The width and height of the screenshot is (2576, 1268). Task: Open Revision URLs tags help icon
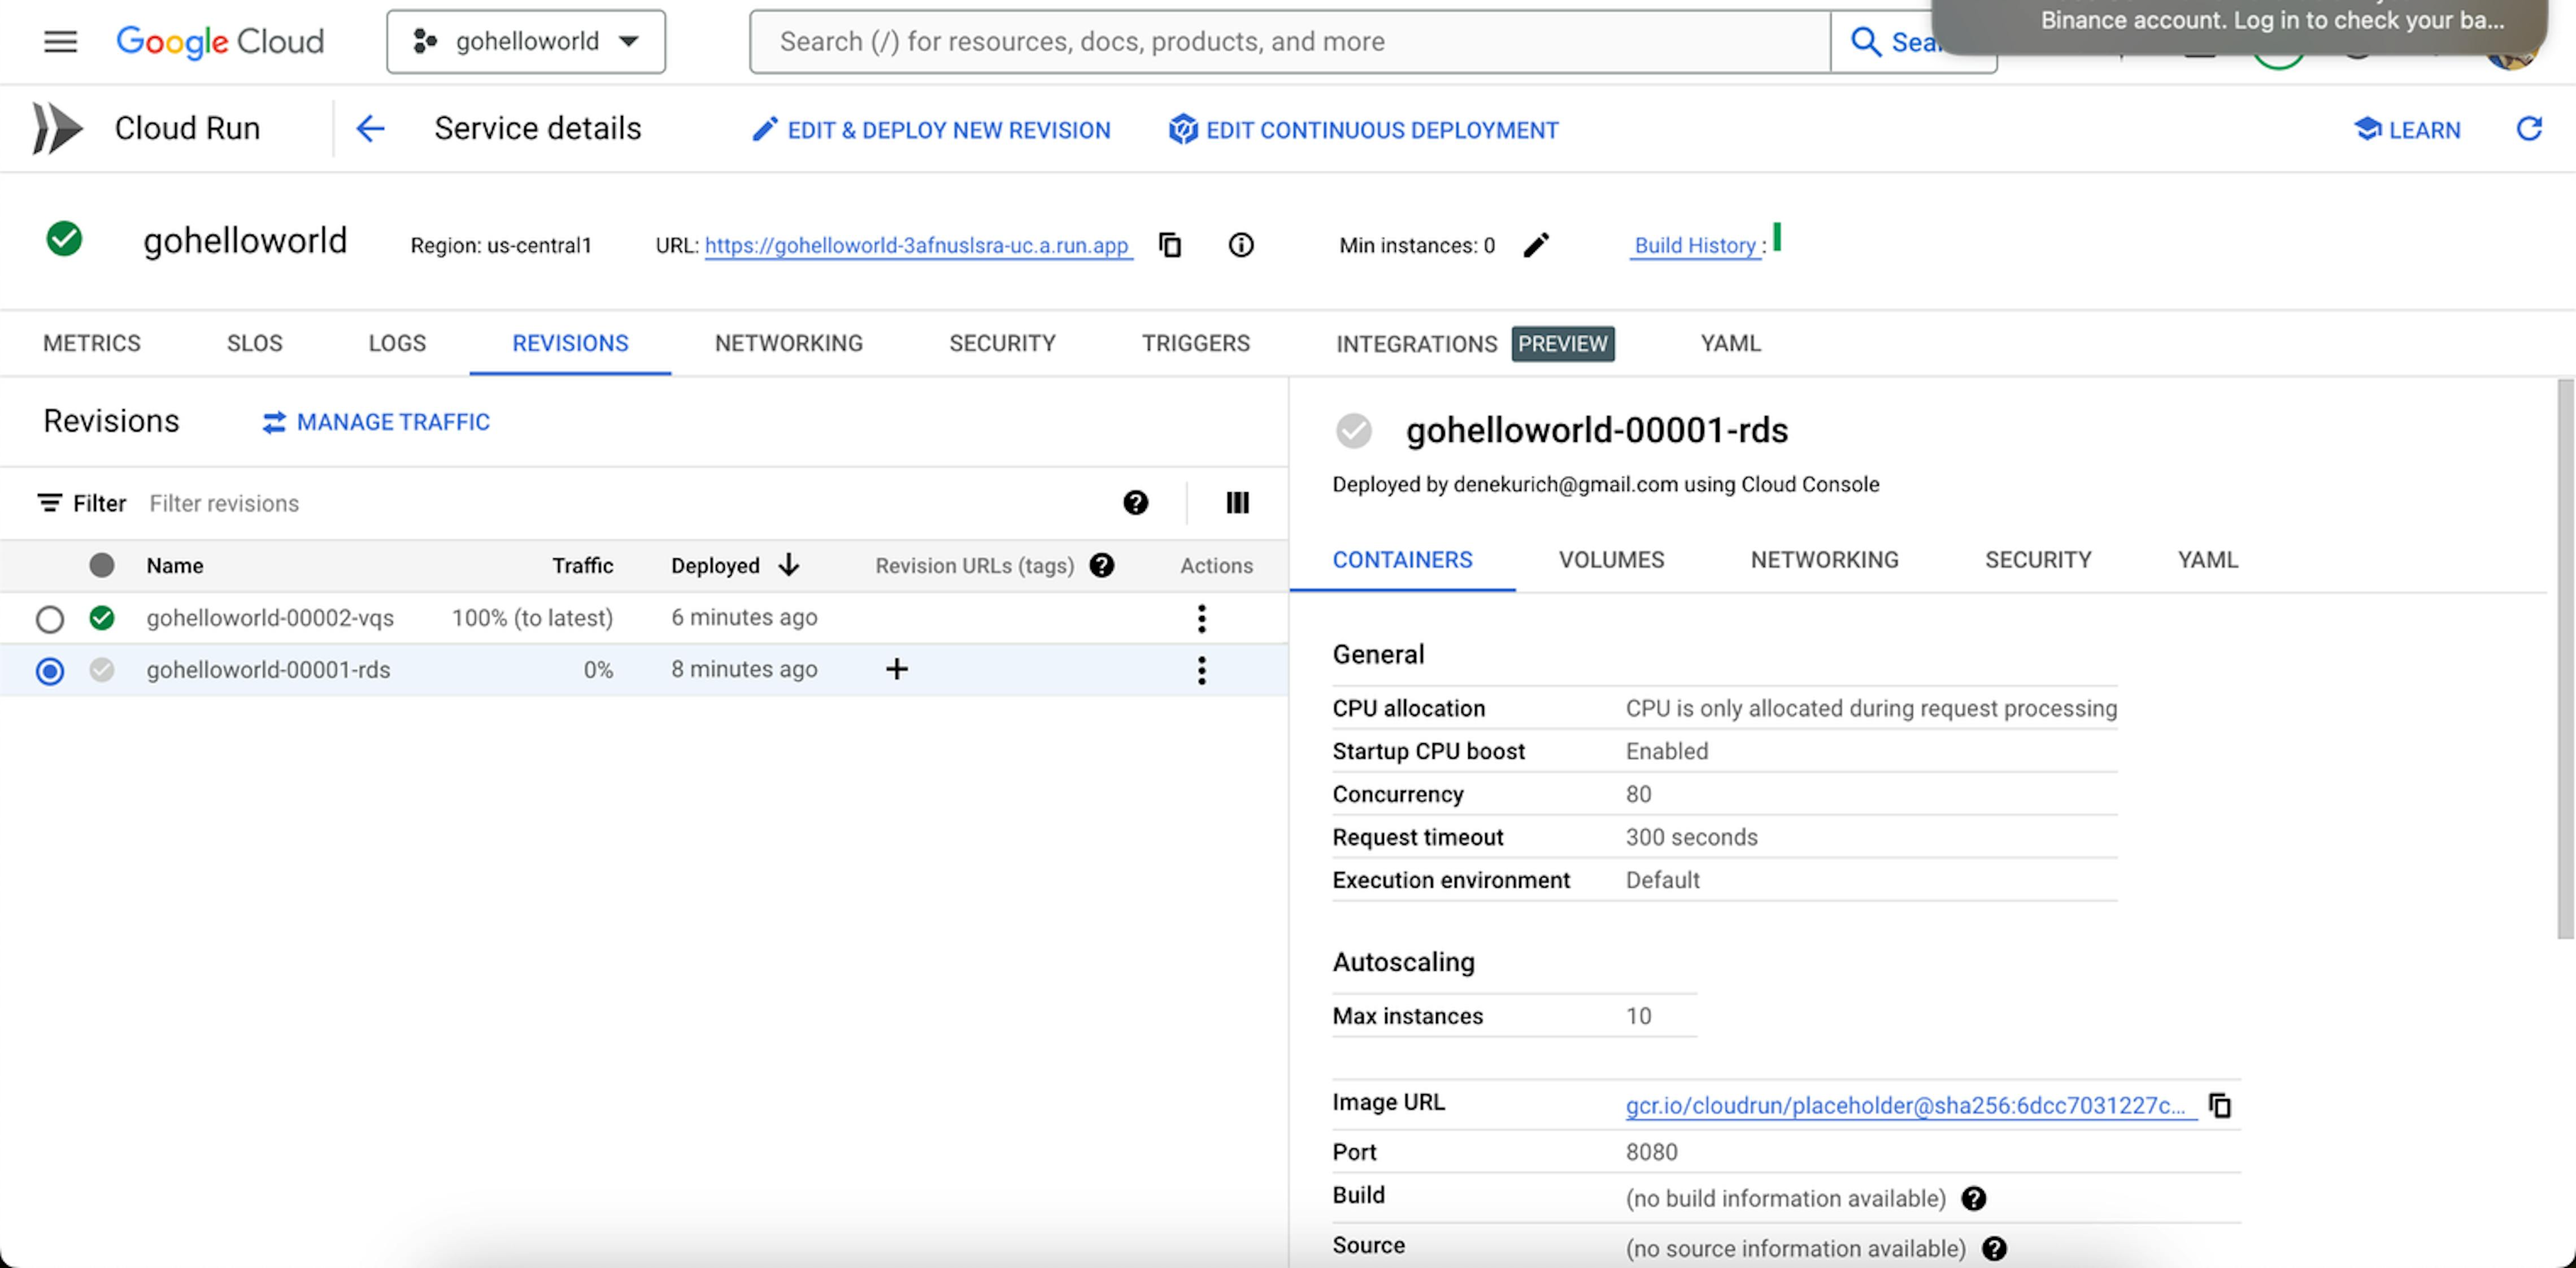1102,565
